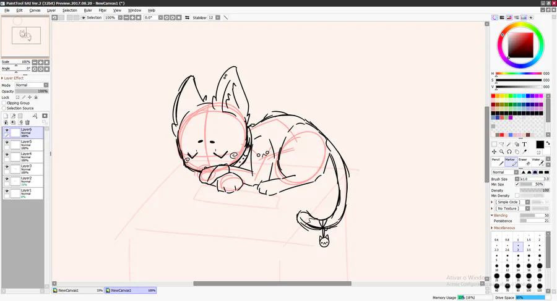Open the rotation angle dropdown in toolbar
Viewport: 557px width, 301px height.
[x=160, y=17]
